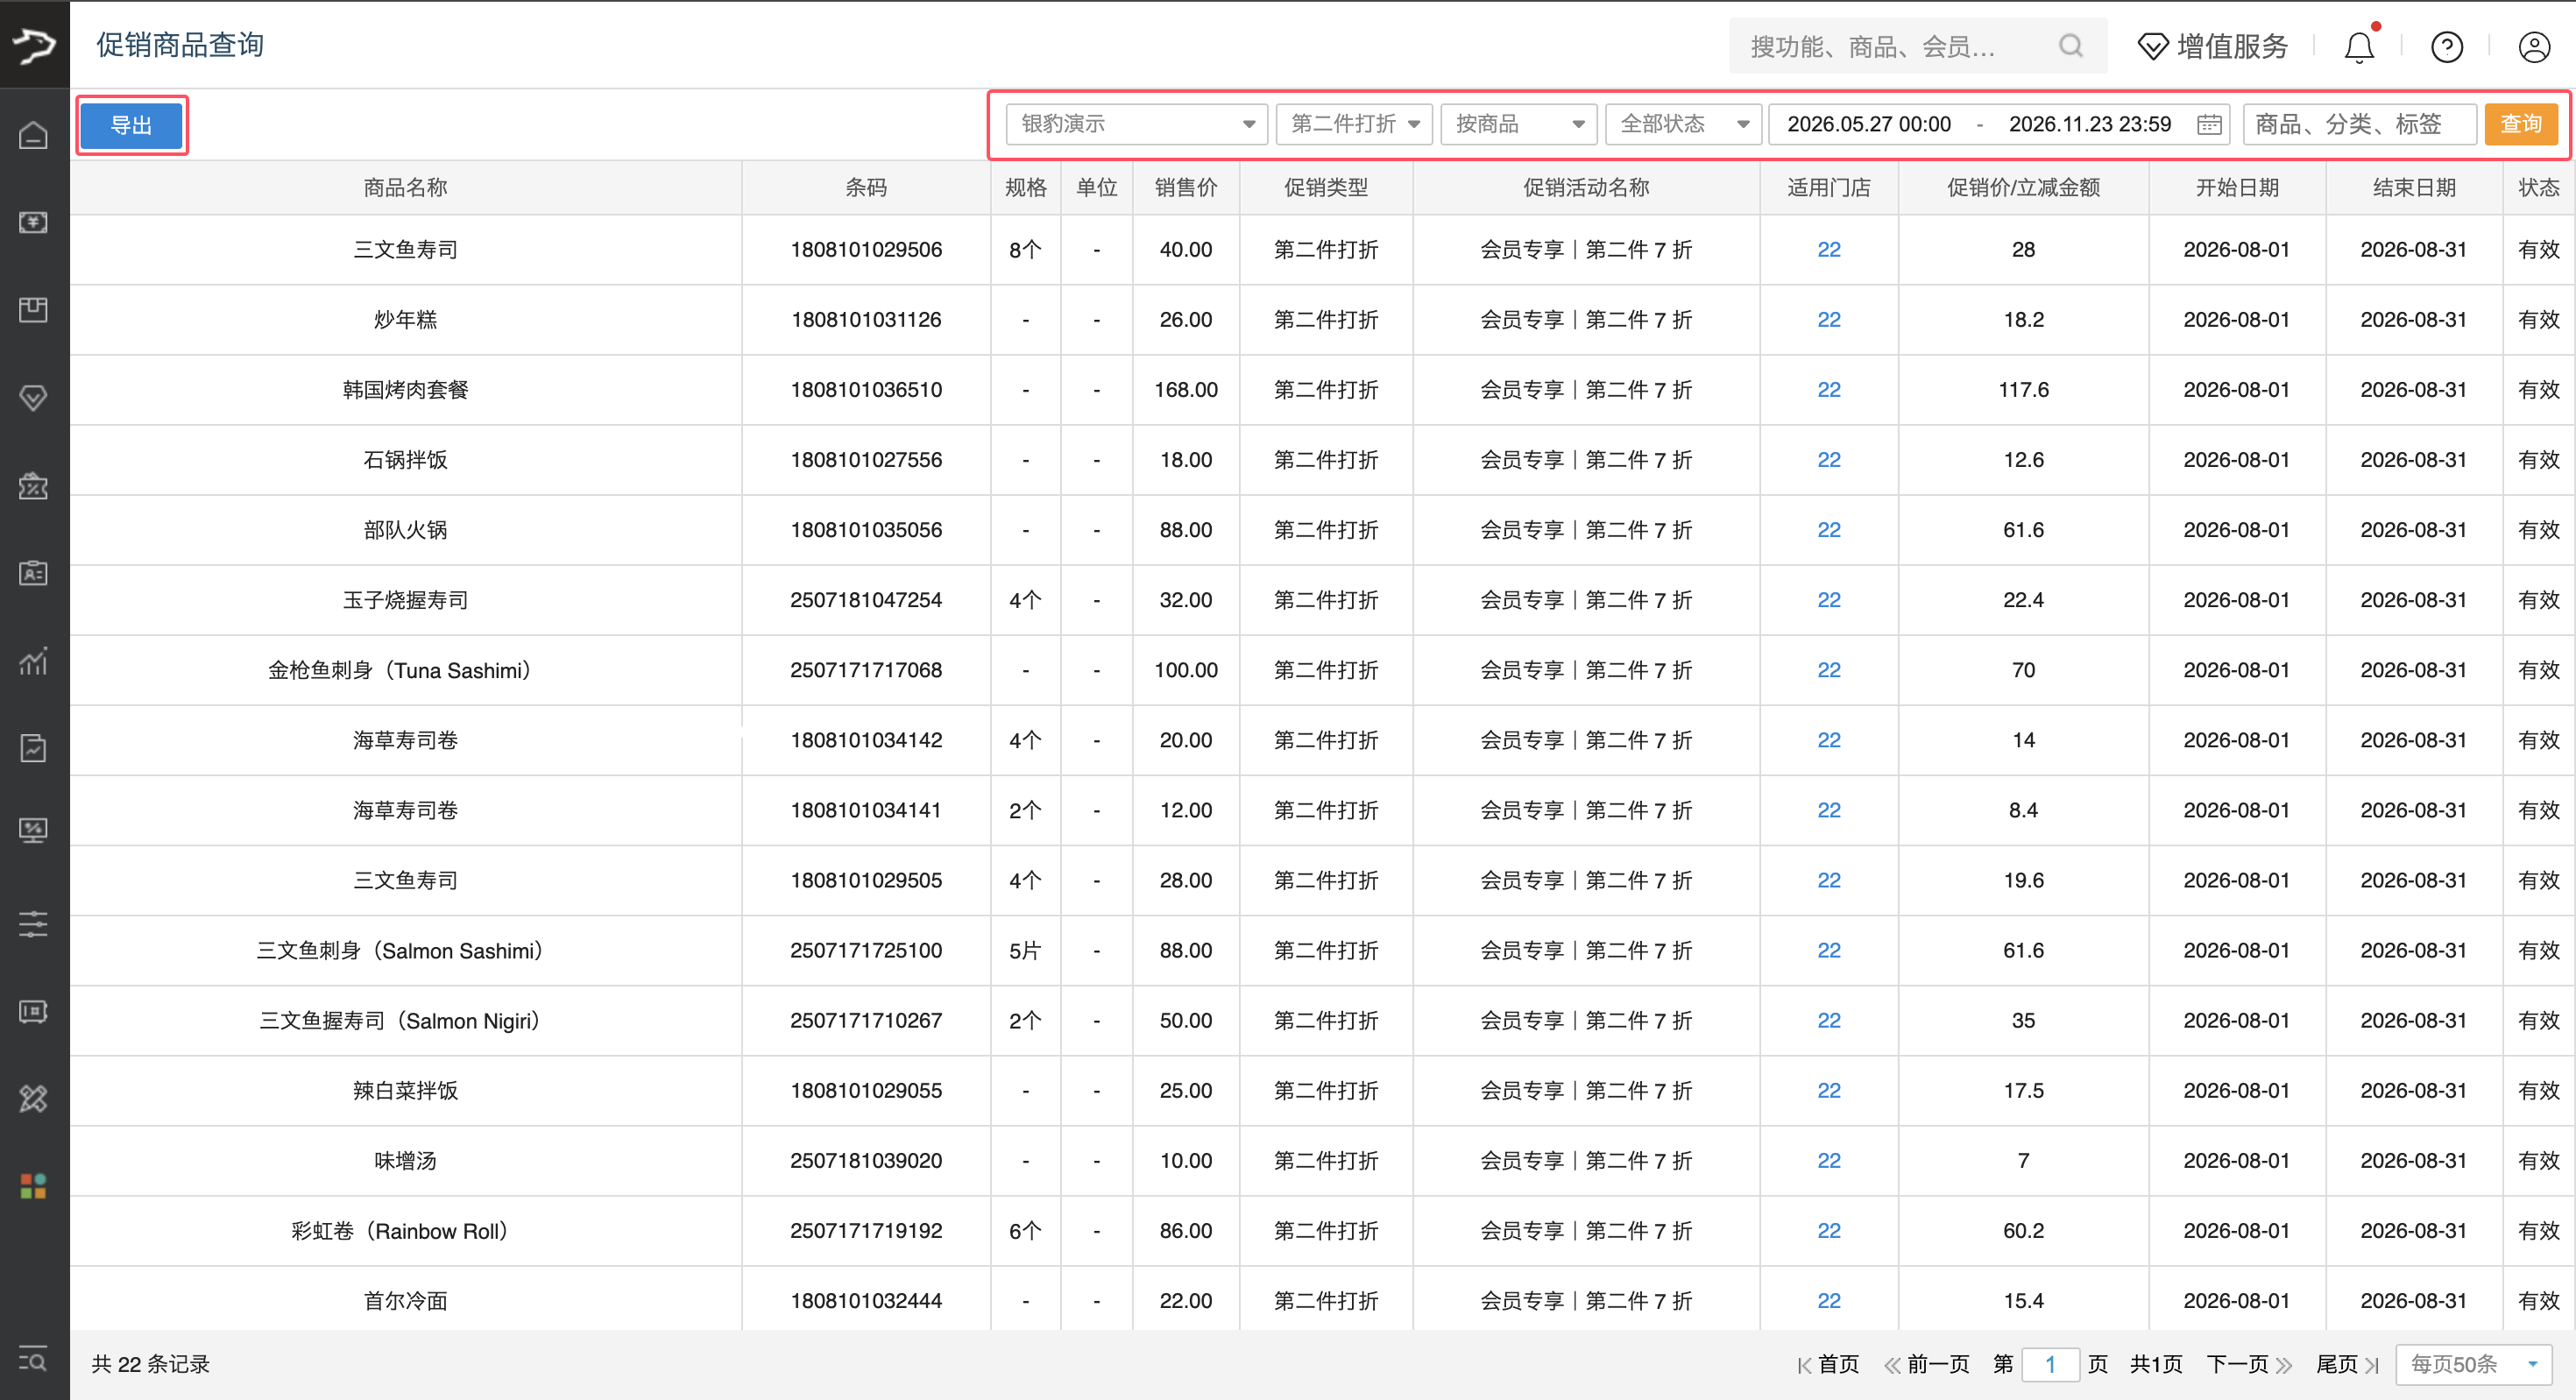Viewport: 2576px width, 1400px height.
Task: Open the user account avatar icon
Action: coord(2535,47)
